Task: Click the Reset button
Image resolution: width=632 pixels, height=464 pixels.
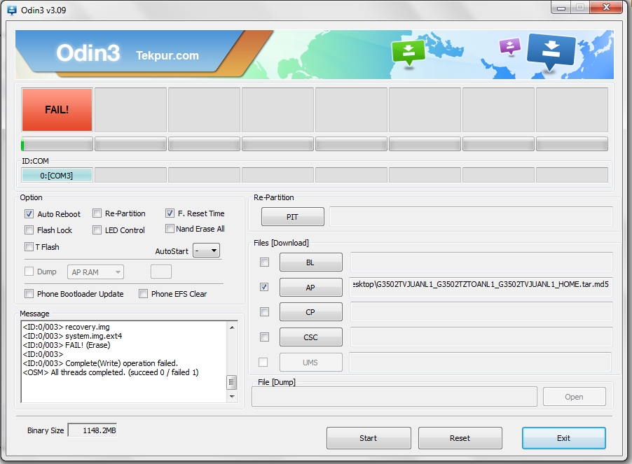Action: [x=460, y=438]
